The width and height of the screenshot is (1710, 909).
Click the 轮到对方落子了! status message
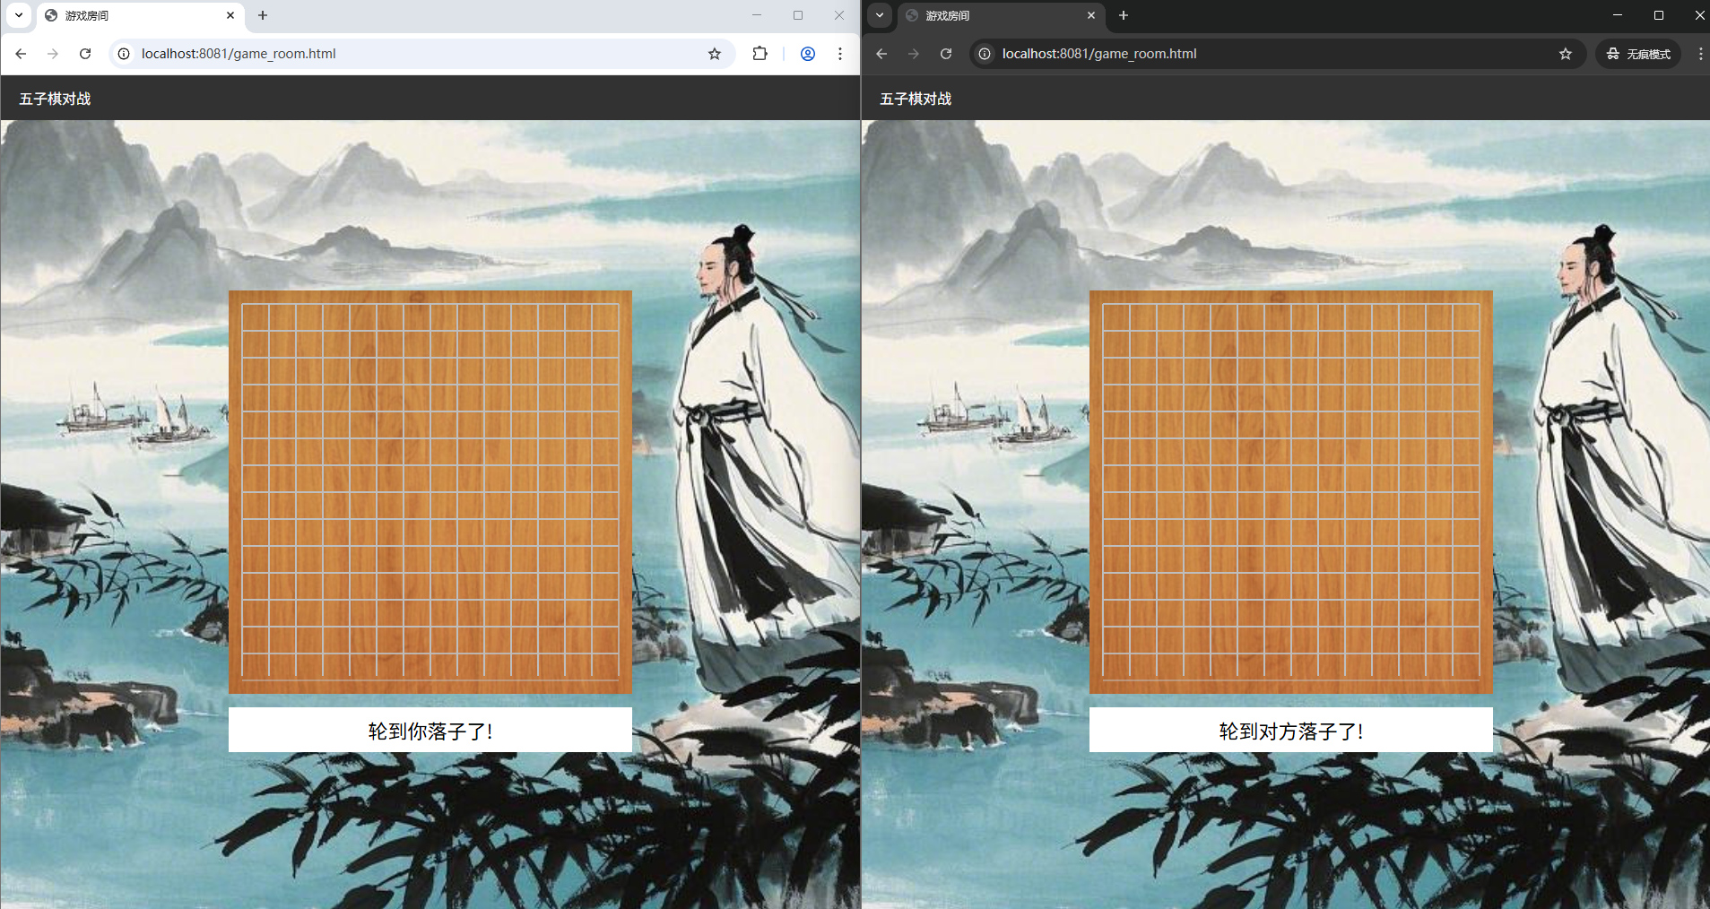point(1291,731)
